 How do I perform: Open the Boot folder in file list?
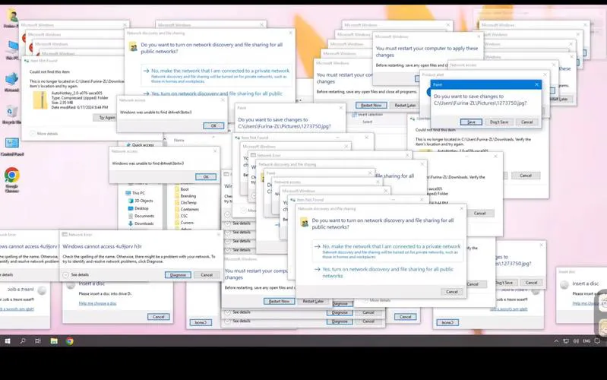(182, 189)
